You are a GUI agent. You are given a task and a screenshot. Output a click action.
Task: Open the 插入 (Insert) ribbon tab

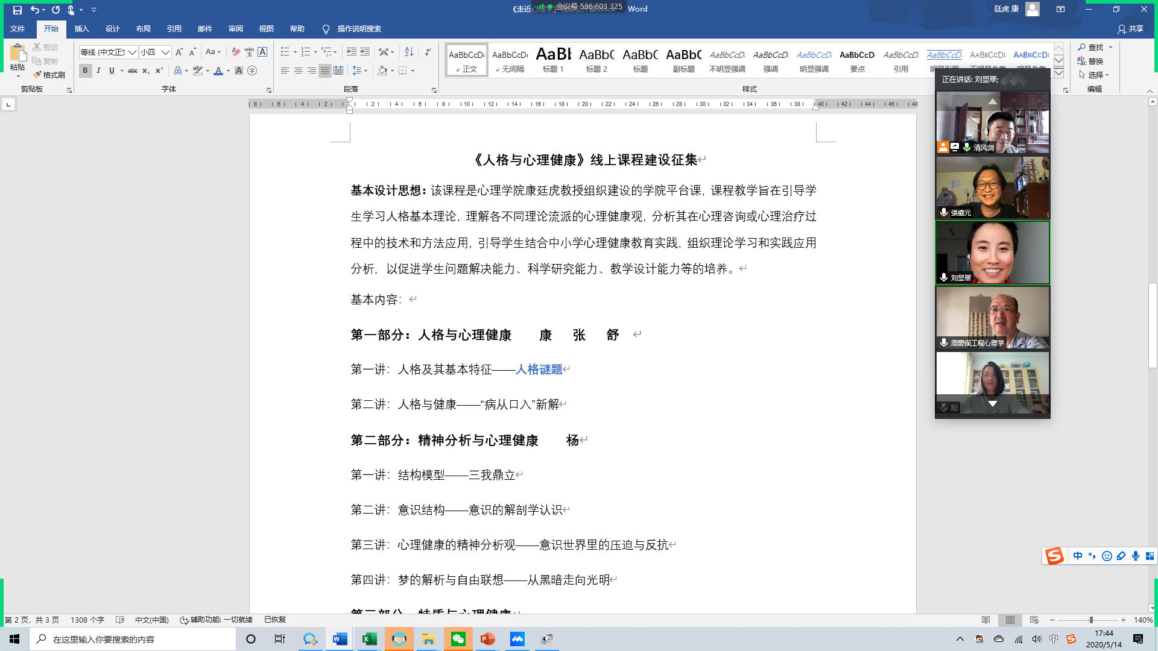pyautogui.click(x=81, y=29)
